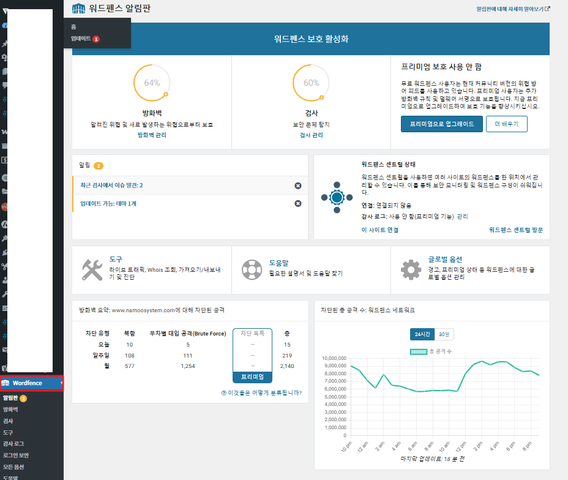Click the 워드펜스 보호 활성화 banner
Image resolution: width=568 pixels, height=480 pixels.
pyautogui.click(x=311, y=39)
